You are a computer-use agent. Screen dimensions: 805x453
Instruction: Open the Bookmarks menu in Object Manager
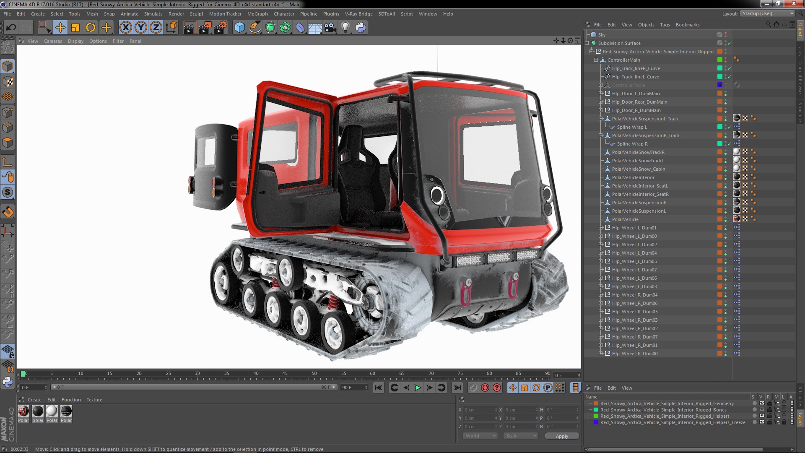[x=688, y=25]
